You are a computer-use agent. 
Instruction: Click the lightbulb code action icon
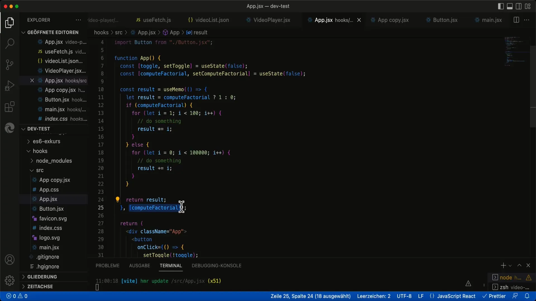118,200
